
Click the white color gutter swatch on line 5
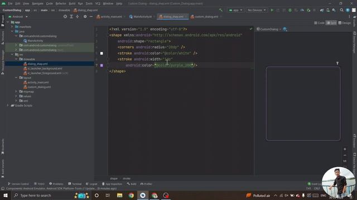tap(102, 53)
